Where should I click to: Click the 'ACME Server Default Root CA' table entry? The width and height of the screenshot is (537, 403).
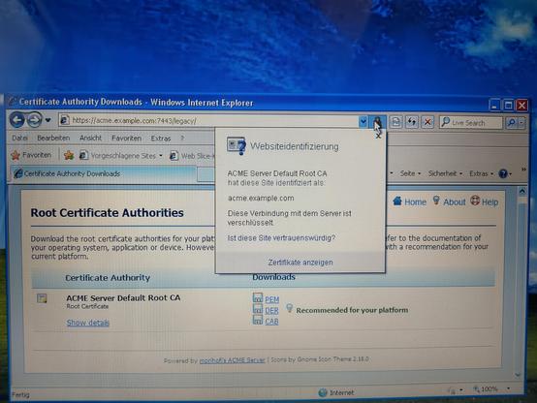(123, 297)
